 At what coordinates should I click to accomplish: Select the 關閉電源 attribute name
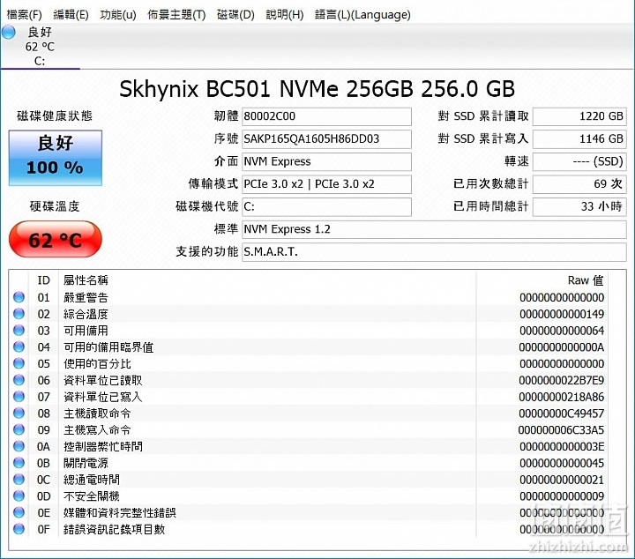86,464
